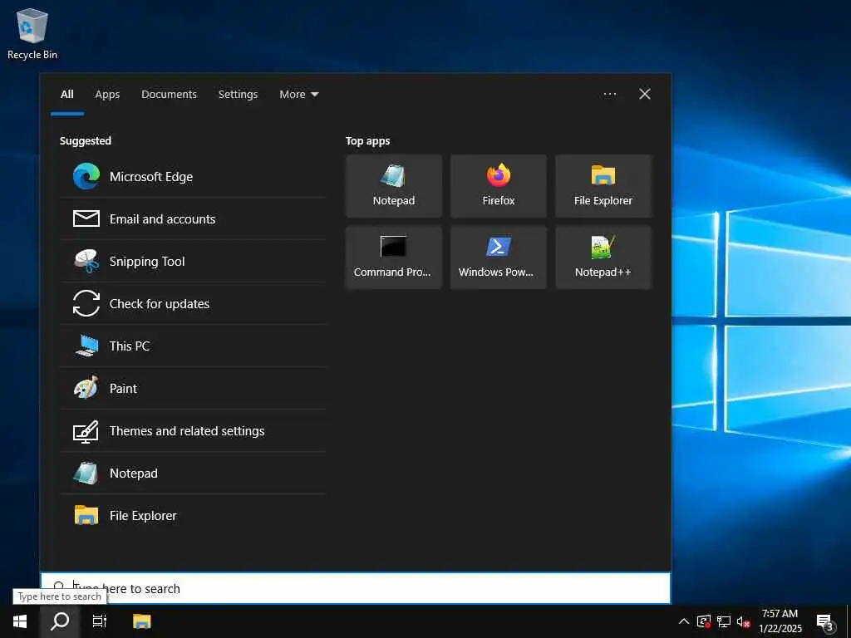Click the Windows Start button
Viewport: 851px width, 638px height.
pyautogui.click(x=20, y=621)
